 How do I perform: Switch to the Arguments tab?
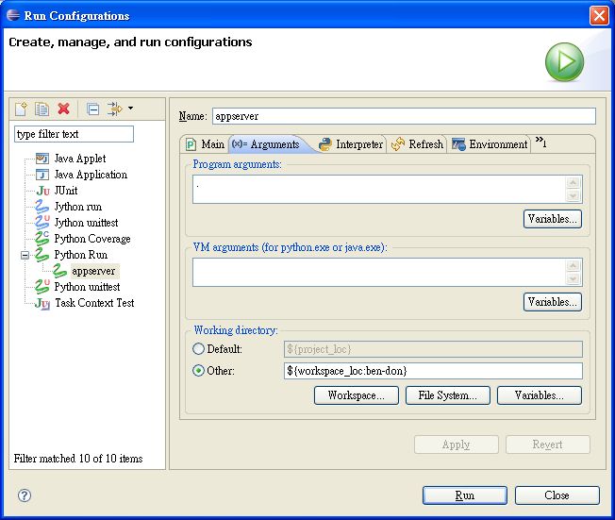(271, 144)
